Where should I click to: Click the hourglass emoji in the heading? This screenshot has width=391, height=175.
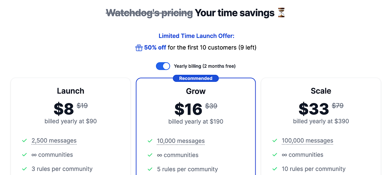281,13
